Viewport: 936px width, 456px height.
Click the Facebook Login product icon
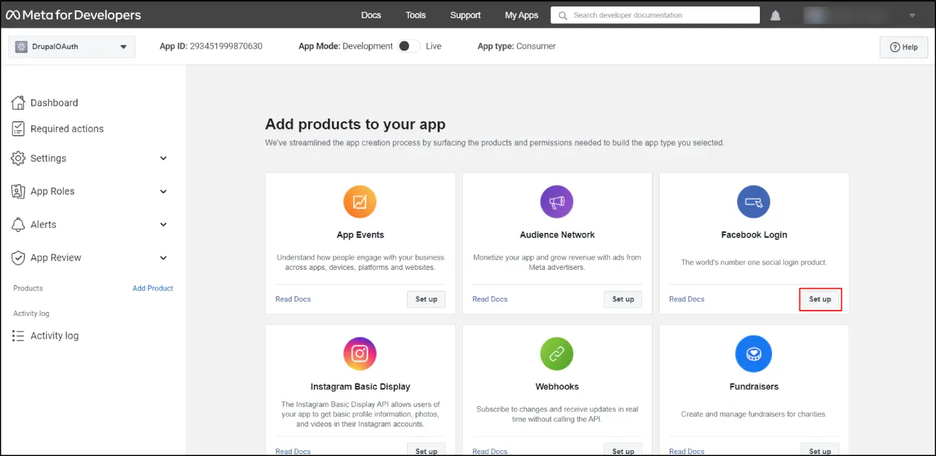coord(754,202)
